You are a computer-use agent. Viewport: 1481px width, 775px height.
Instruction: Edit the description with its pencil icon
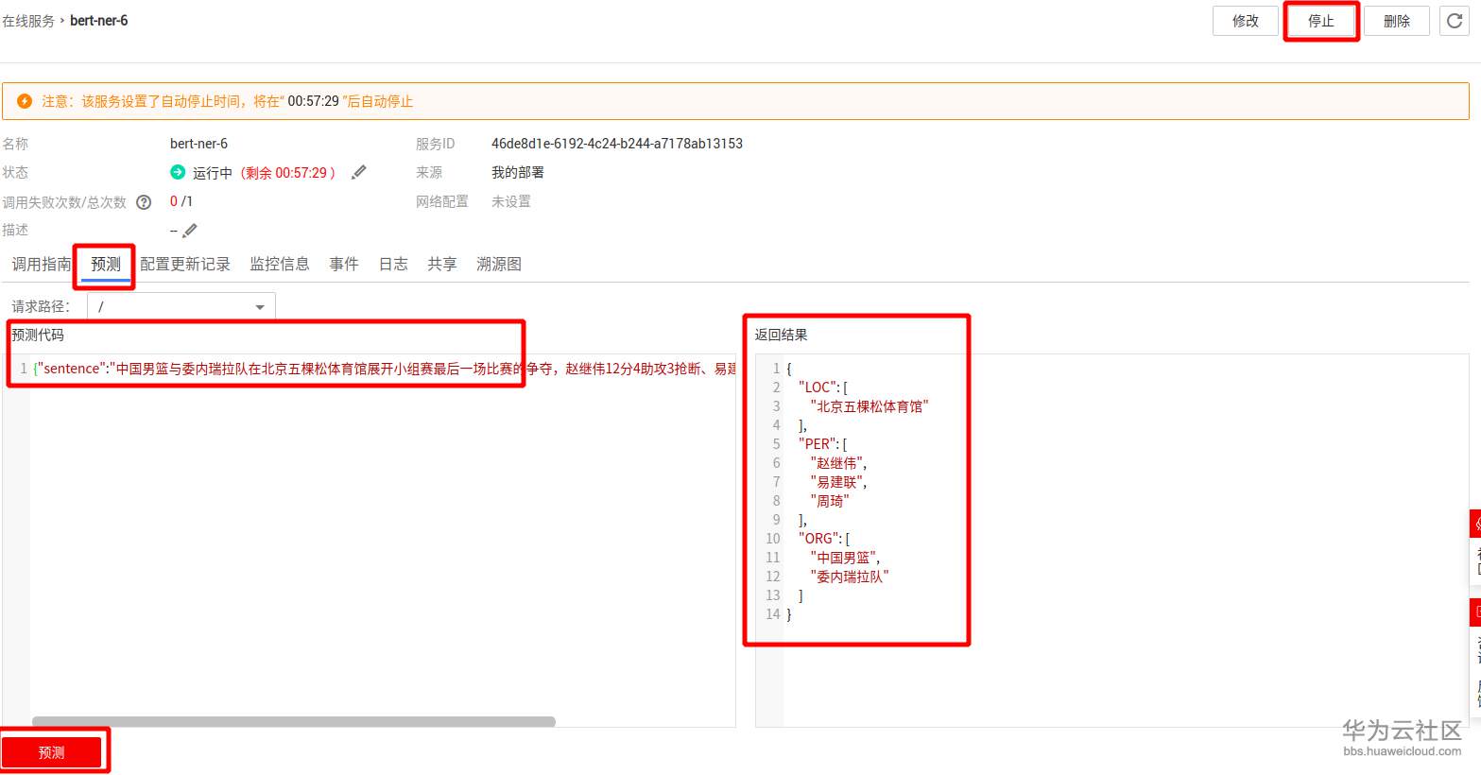coord(190,230)
